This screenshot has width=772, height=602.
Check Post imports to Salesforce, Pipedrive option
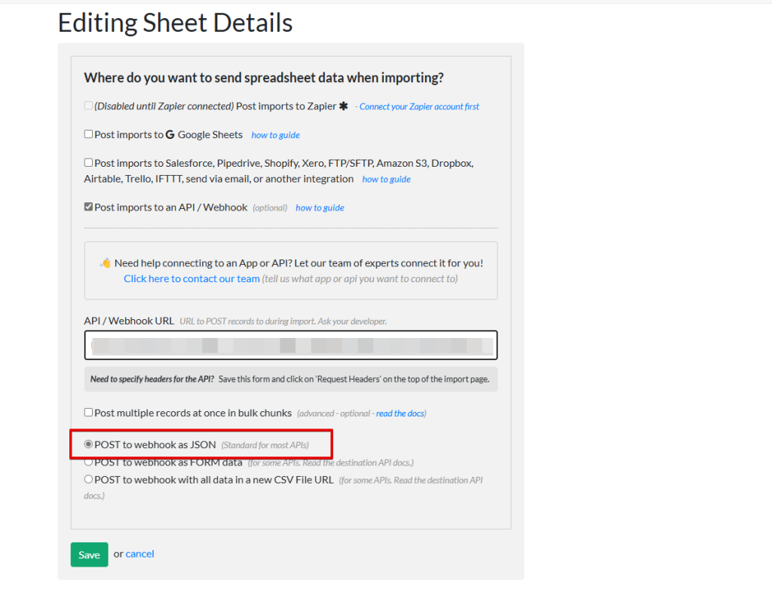point(88,163)
